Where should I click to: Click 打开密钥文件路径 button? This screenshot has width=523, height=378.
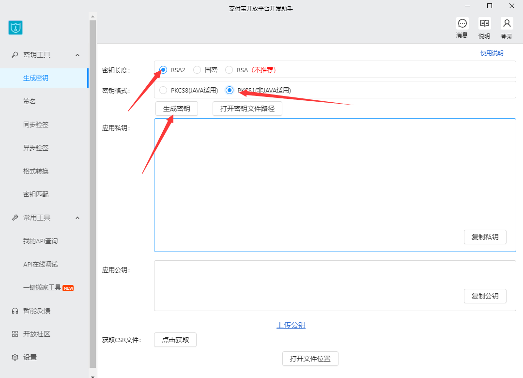click(247, 109)
